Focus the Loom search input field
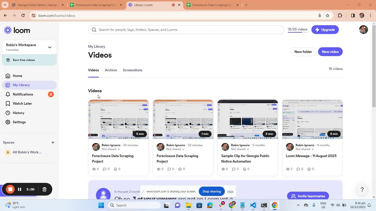 186,30
